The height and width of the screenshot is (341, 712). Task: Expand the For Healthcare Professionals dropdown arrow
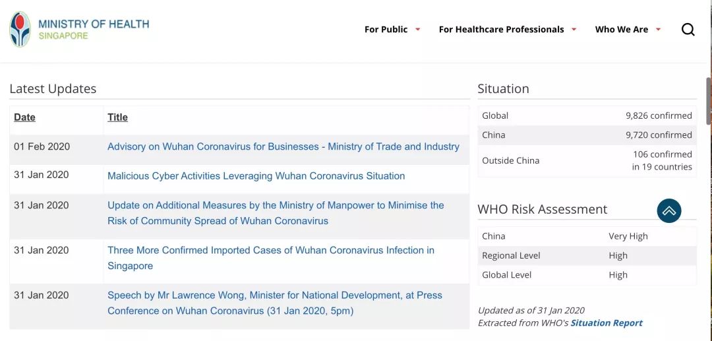point(574,30)
